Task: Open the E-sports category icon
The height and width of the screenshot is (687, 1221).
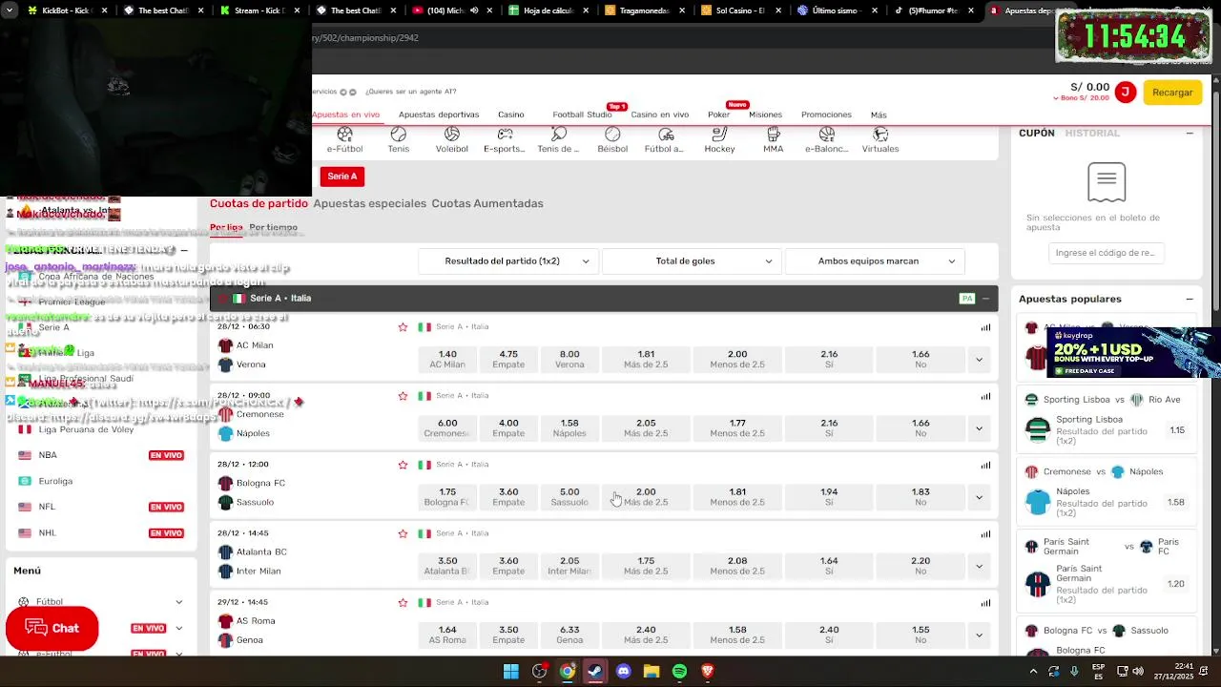Action: click(505, 140)
